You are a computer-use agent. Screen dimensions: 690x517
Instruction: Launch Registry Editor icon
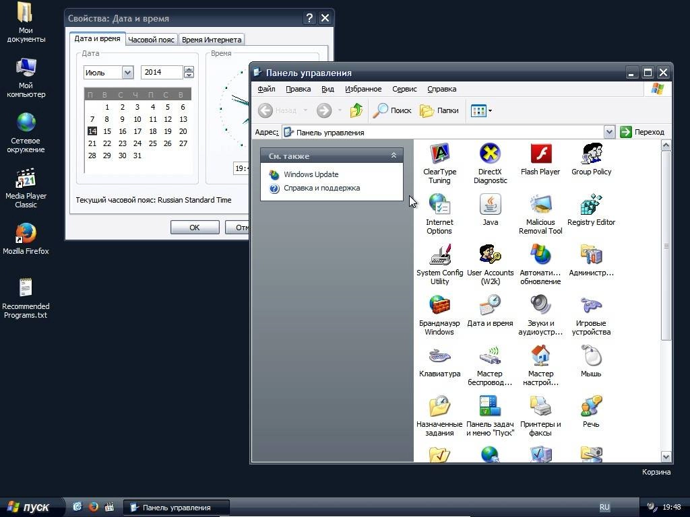pyautogui.click(x=591, y=210)
